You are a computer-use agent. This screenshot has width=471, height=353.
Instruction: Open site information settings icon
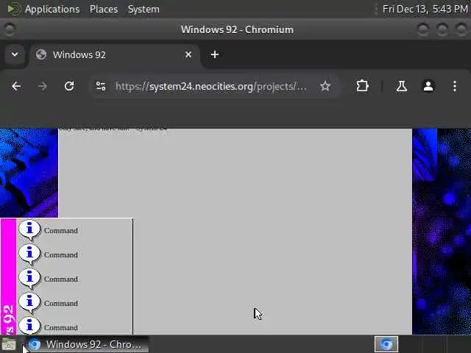click(x=101, y=87)
